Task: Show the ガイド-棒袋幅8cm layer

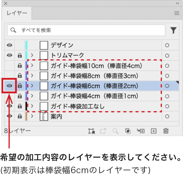Action: pyautogui.click(x=9, y=76)
